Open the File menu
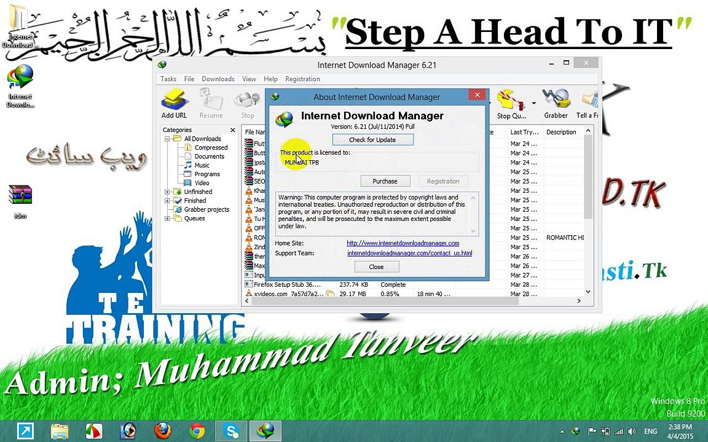Screen dimensions: 708x442 [189, 79]
